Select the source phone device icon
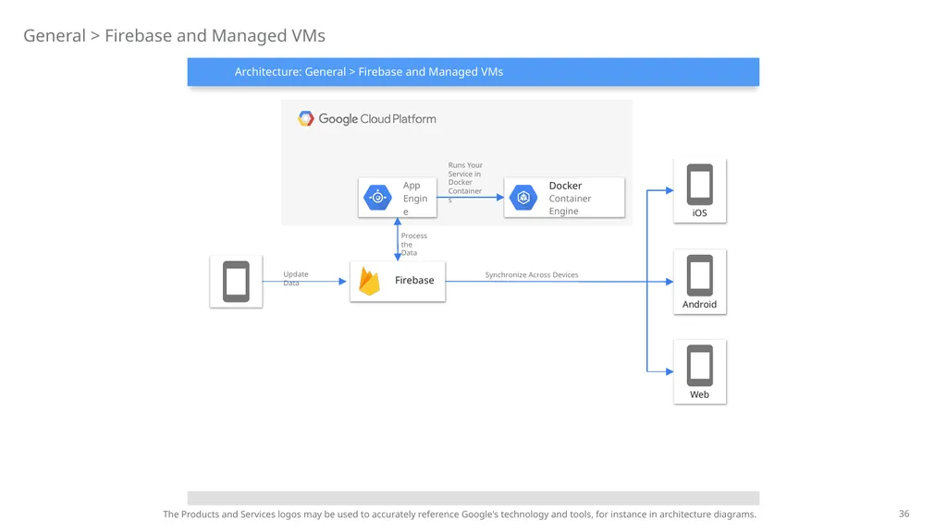Screen dimensions: 947x532 [236, 281]
